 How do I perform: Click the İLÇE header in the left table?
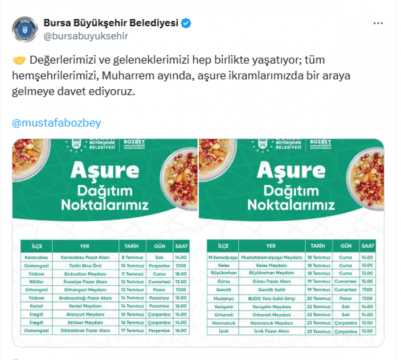point(36,246)
